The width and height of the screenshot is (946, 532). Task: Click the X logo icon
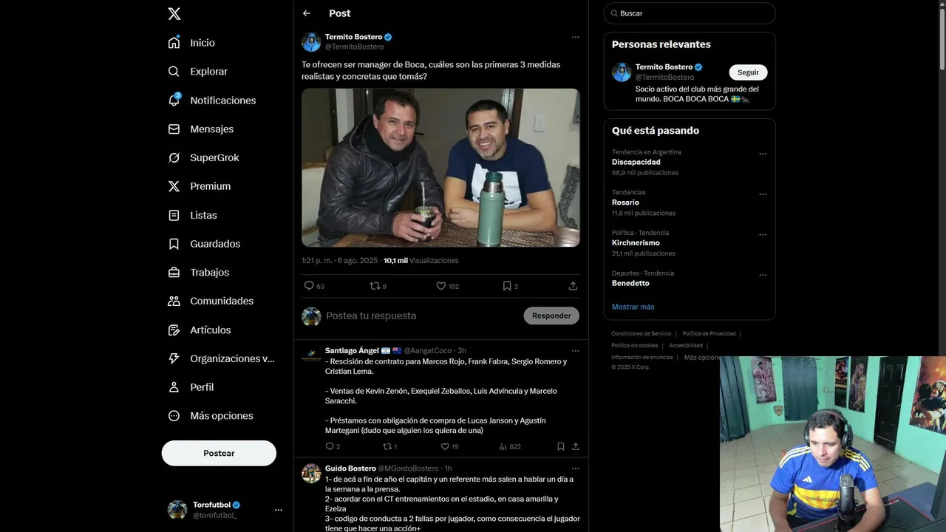click(x=174, y=13)
